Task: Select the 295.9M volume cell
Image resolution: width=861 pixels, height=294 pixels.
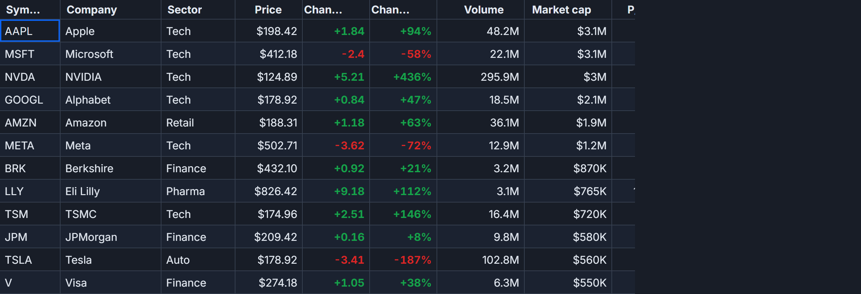Action: pos(481,77)
